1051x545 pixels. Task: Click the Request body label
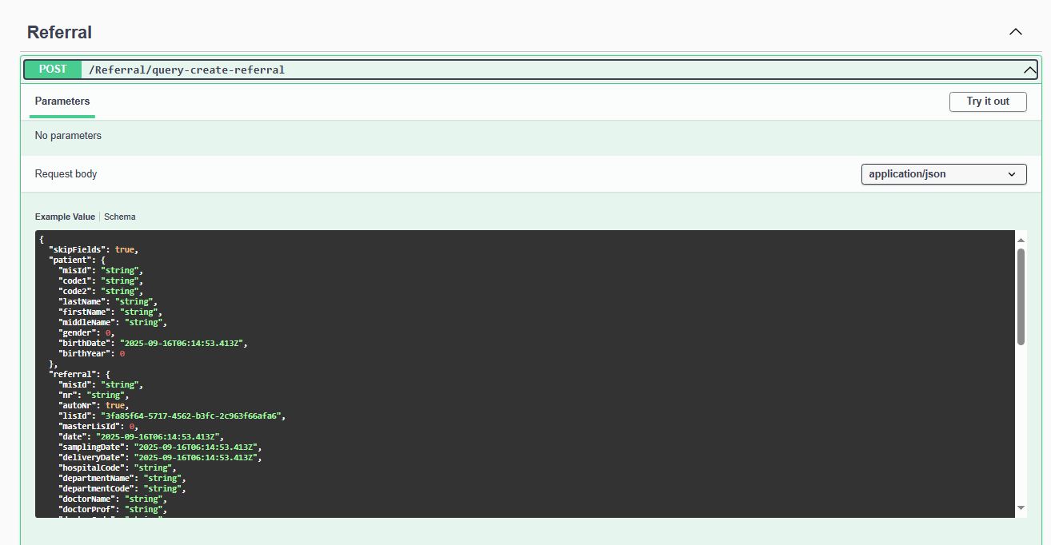pyautogui.click(x=66, y=174)
